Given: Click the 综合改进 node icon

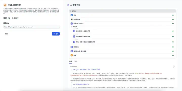Looking at the screenshot, I should (72, 47).
